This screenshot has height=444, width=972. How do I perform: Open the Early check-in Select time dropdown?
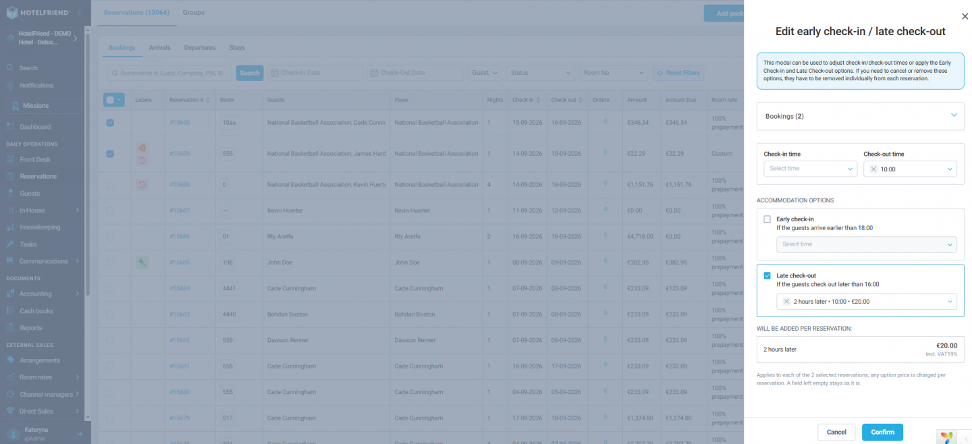pyautogui.click(x=867, y=244)
